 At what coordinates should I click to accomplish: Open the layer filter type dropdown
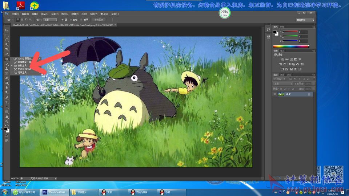coord(280,79)
